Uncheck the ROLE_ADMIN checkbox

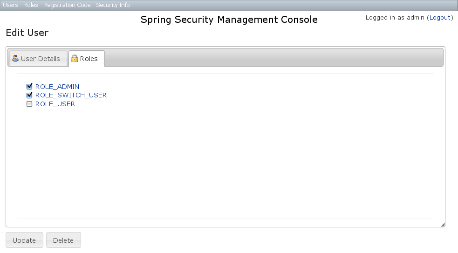tap(29, 87)
